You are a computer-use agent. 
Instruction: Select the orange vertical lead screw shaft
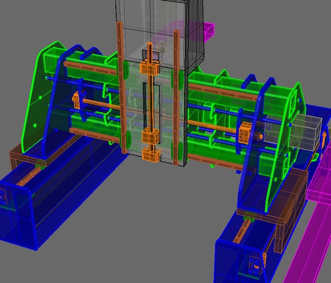[151, 103]
